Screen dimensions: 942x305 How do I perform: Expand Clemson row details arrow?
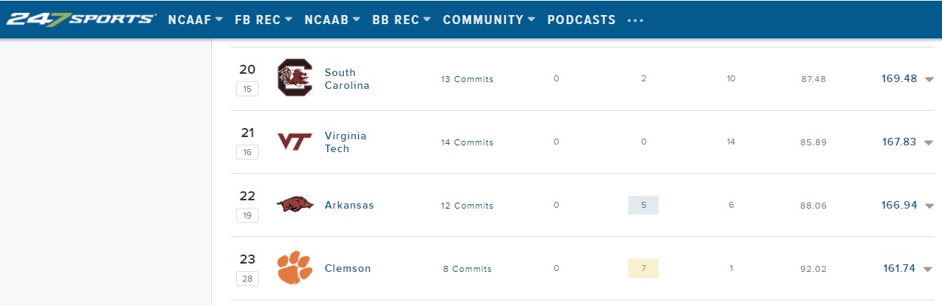click(928, 269)
